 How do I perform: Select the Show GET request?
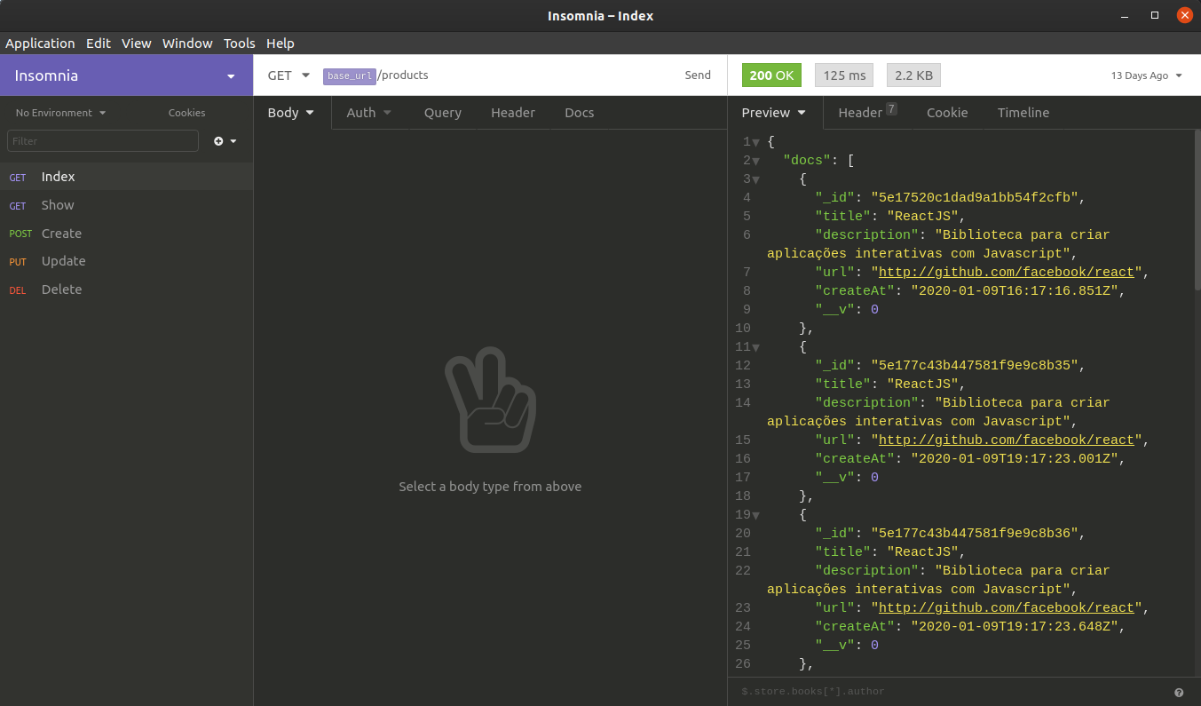coord(126,205)
